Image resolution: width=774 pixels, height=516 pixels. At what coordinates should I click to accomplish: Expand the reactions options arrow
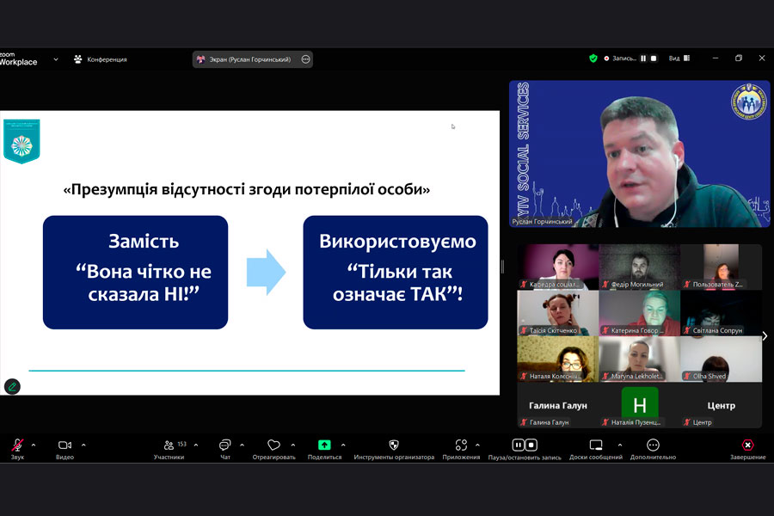click(x=293, y=445)
